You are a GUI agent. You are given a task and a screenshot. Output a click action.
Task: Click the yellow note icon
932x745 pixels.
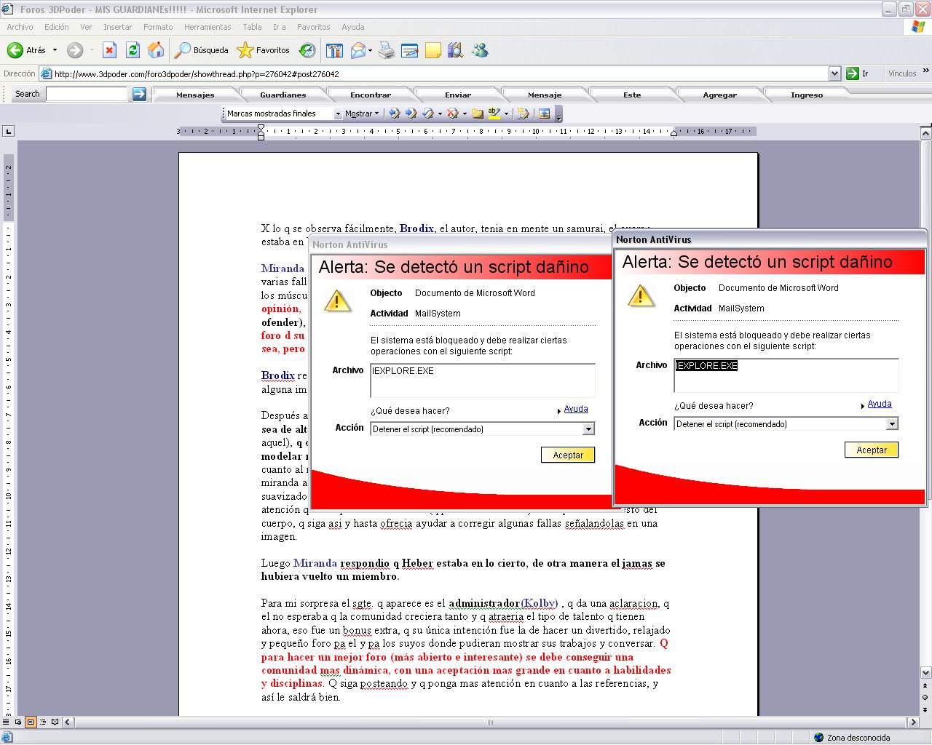pyautogui.click(x=433, y=50)
